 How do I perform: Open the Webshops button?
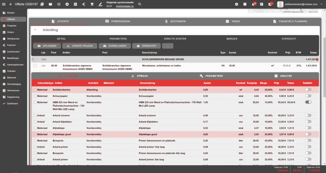point(146,46)
